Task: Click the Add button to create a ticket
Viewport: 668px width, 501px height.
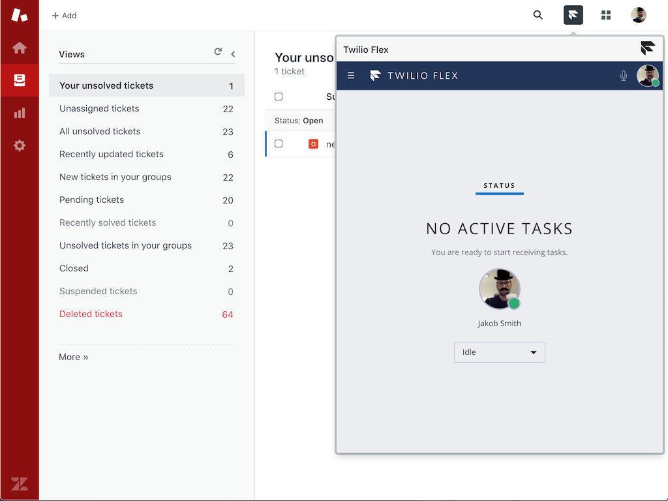Action: 63,15
